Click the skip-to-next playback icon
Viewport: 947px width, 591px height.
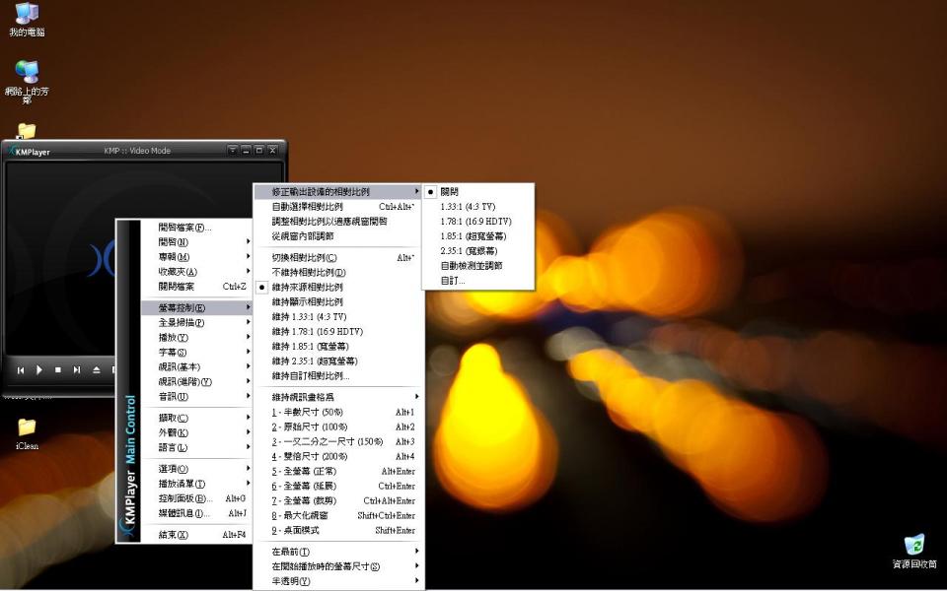point(78,369)
